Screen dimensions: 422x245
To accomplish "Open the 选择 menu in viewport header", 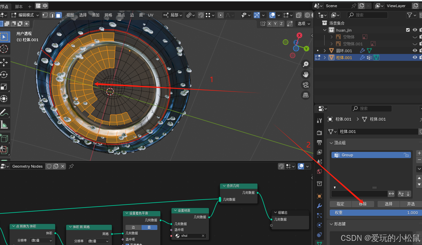I will pos(83,15).
